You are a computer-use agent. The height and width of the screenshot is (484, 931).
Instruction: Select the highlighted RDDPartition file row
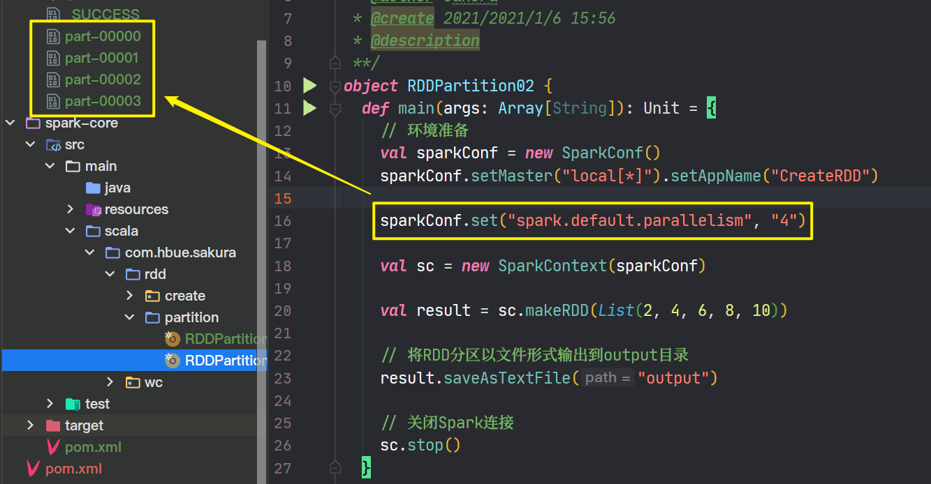(x=134, y=361)
